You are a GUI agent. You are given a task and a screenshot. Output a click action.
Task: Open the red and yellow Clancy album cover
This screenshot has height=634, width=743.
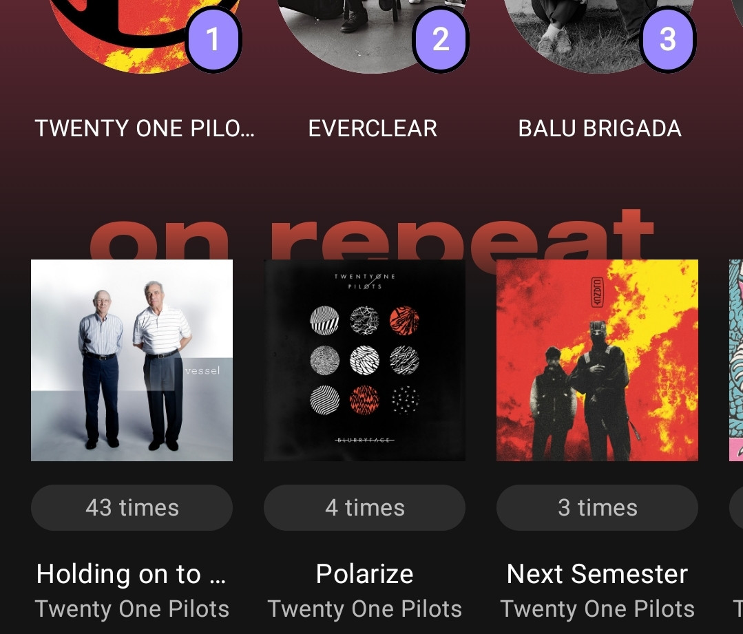[597, 360]
